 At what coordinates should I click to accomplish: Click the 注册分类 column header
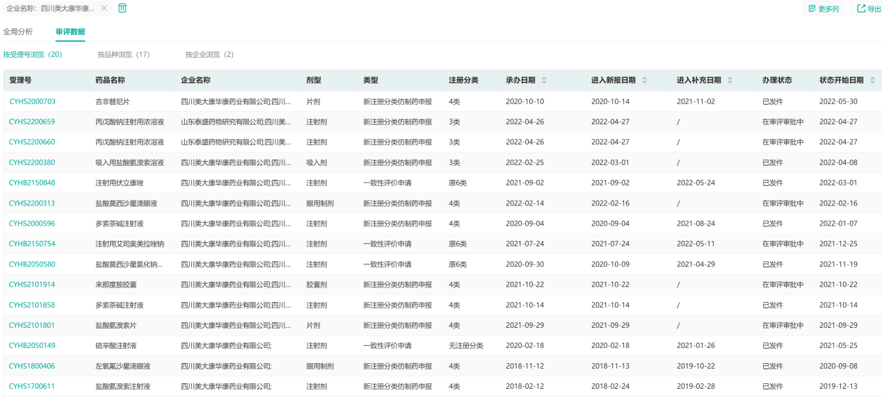[463, 81]
